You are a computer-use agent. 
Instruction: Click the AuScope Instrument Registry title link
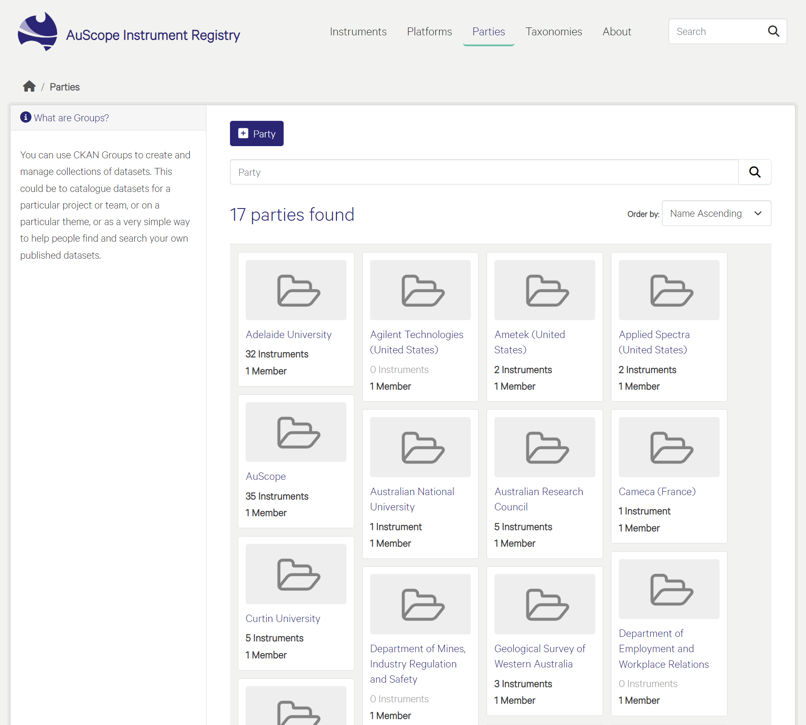coord(153,34)
